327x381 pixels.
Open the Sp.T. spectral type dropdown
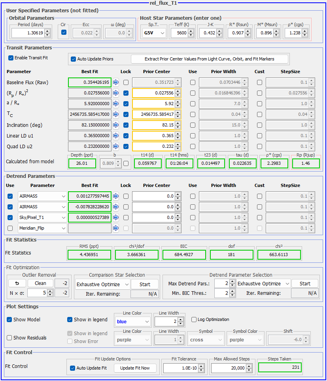pyautogui.click(x=154, y=33)
